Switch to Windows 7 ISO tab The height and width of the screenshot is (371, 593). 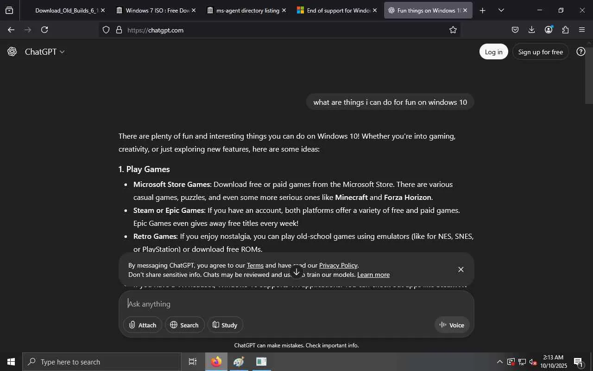pyautogui.click(x=156, y=10)
